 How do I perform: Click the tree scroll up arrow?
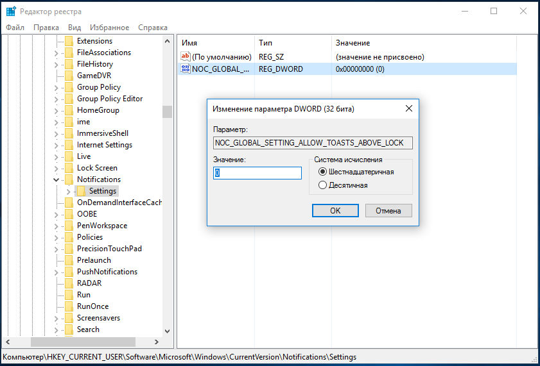tap(168, 41)
